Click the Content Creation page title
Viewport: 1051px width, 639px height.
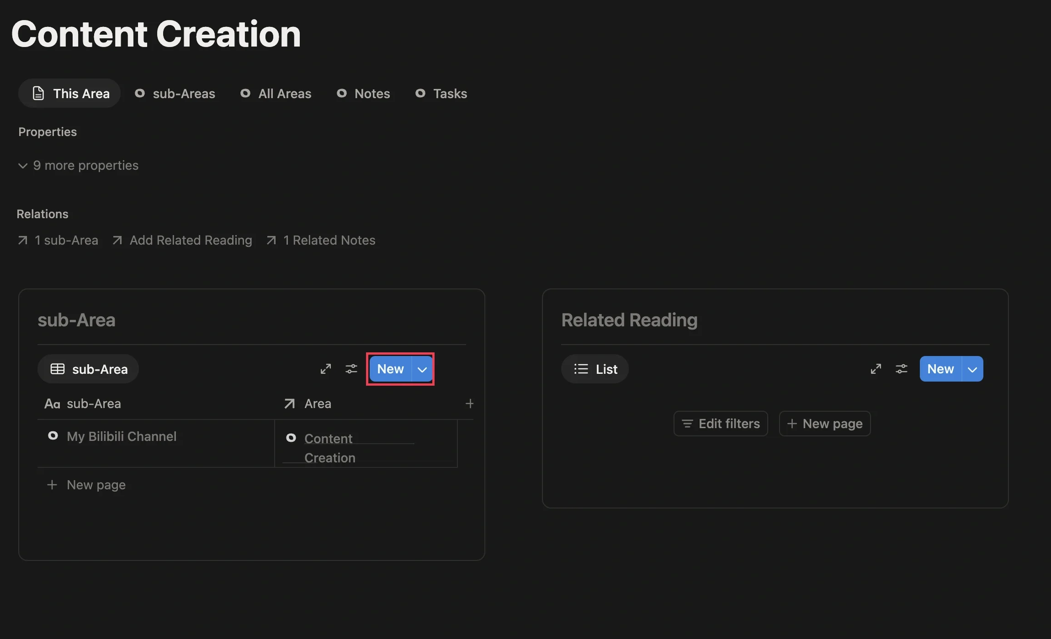[156, 34]
